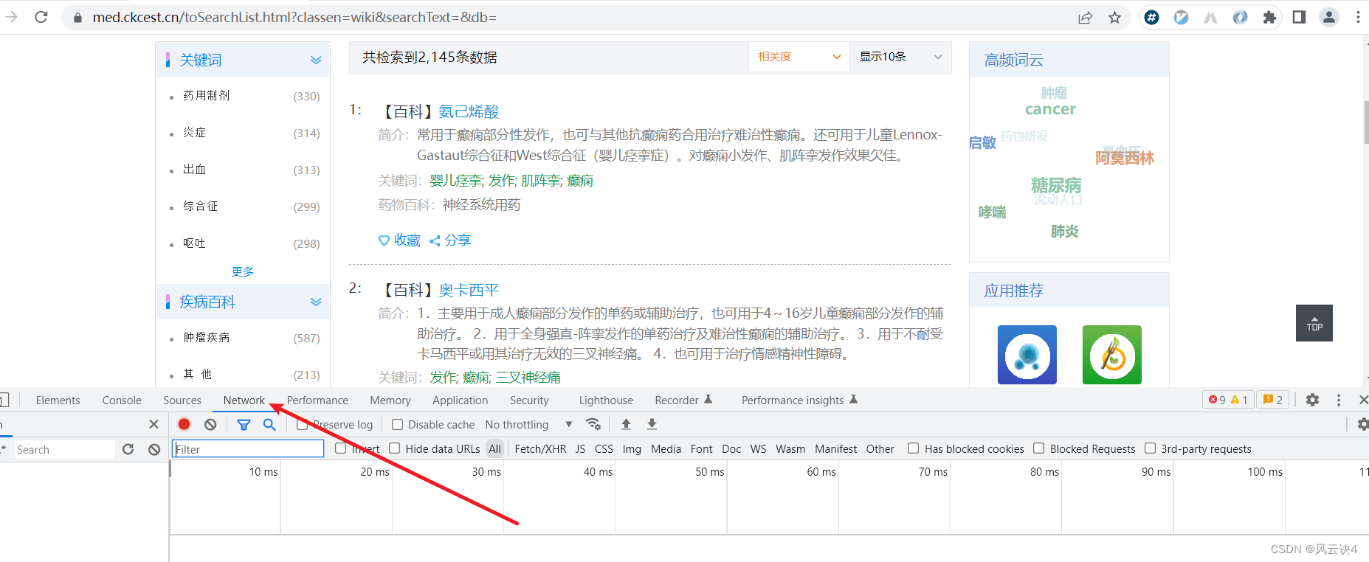Click the TOP back-to-top button
This screenshot has width=1369, height=562.
(x=1314, y=323)
